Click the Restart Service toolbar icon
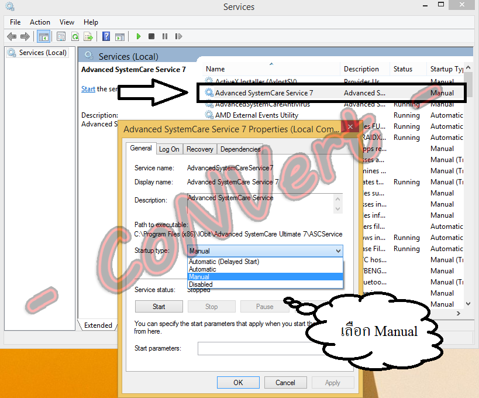Viewport: 479px width, 398px height. [178, 36]
